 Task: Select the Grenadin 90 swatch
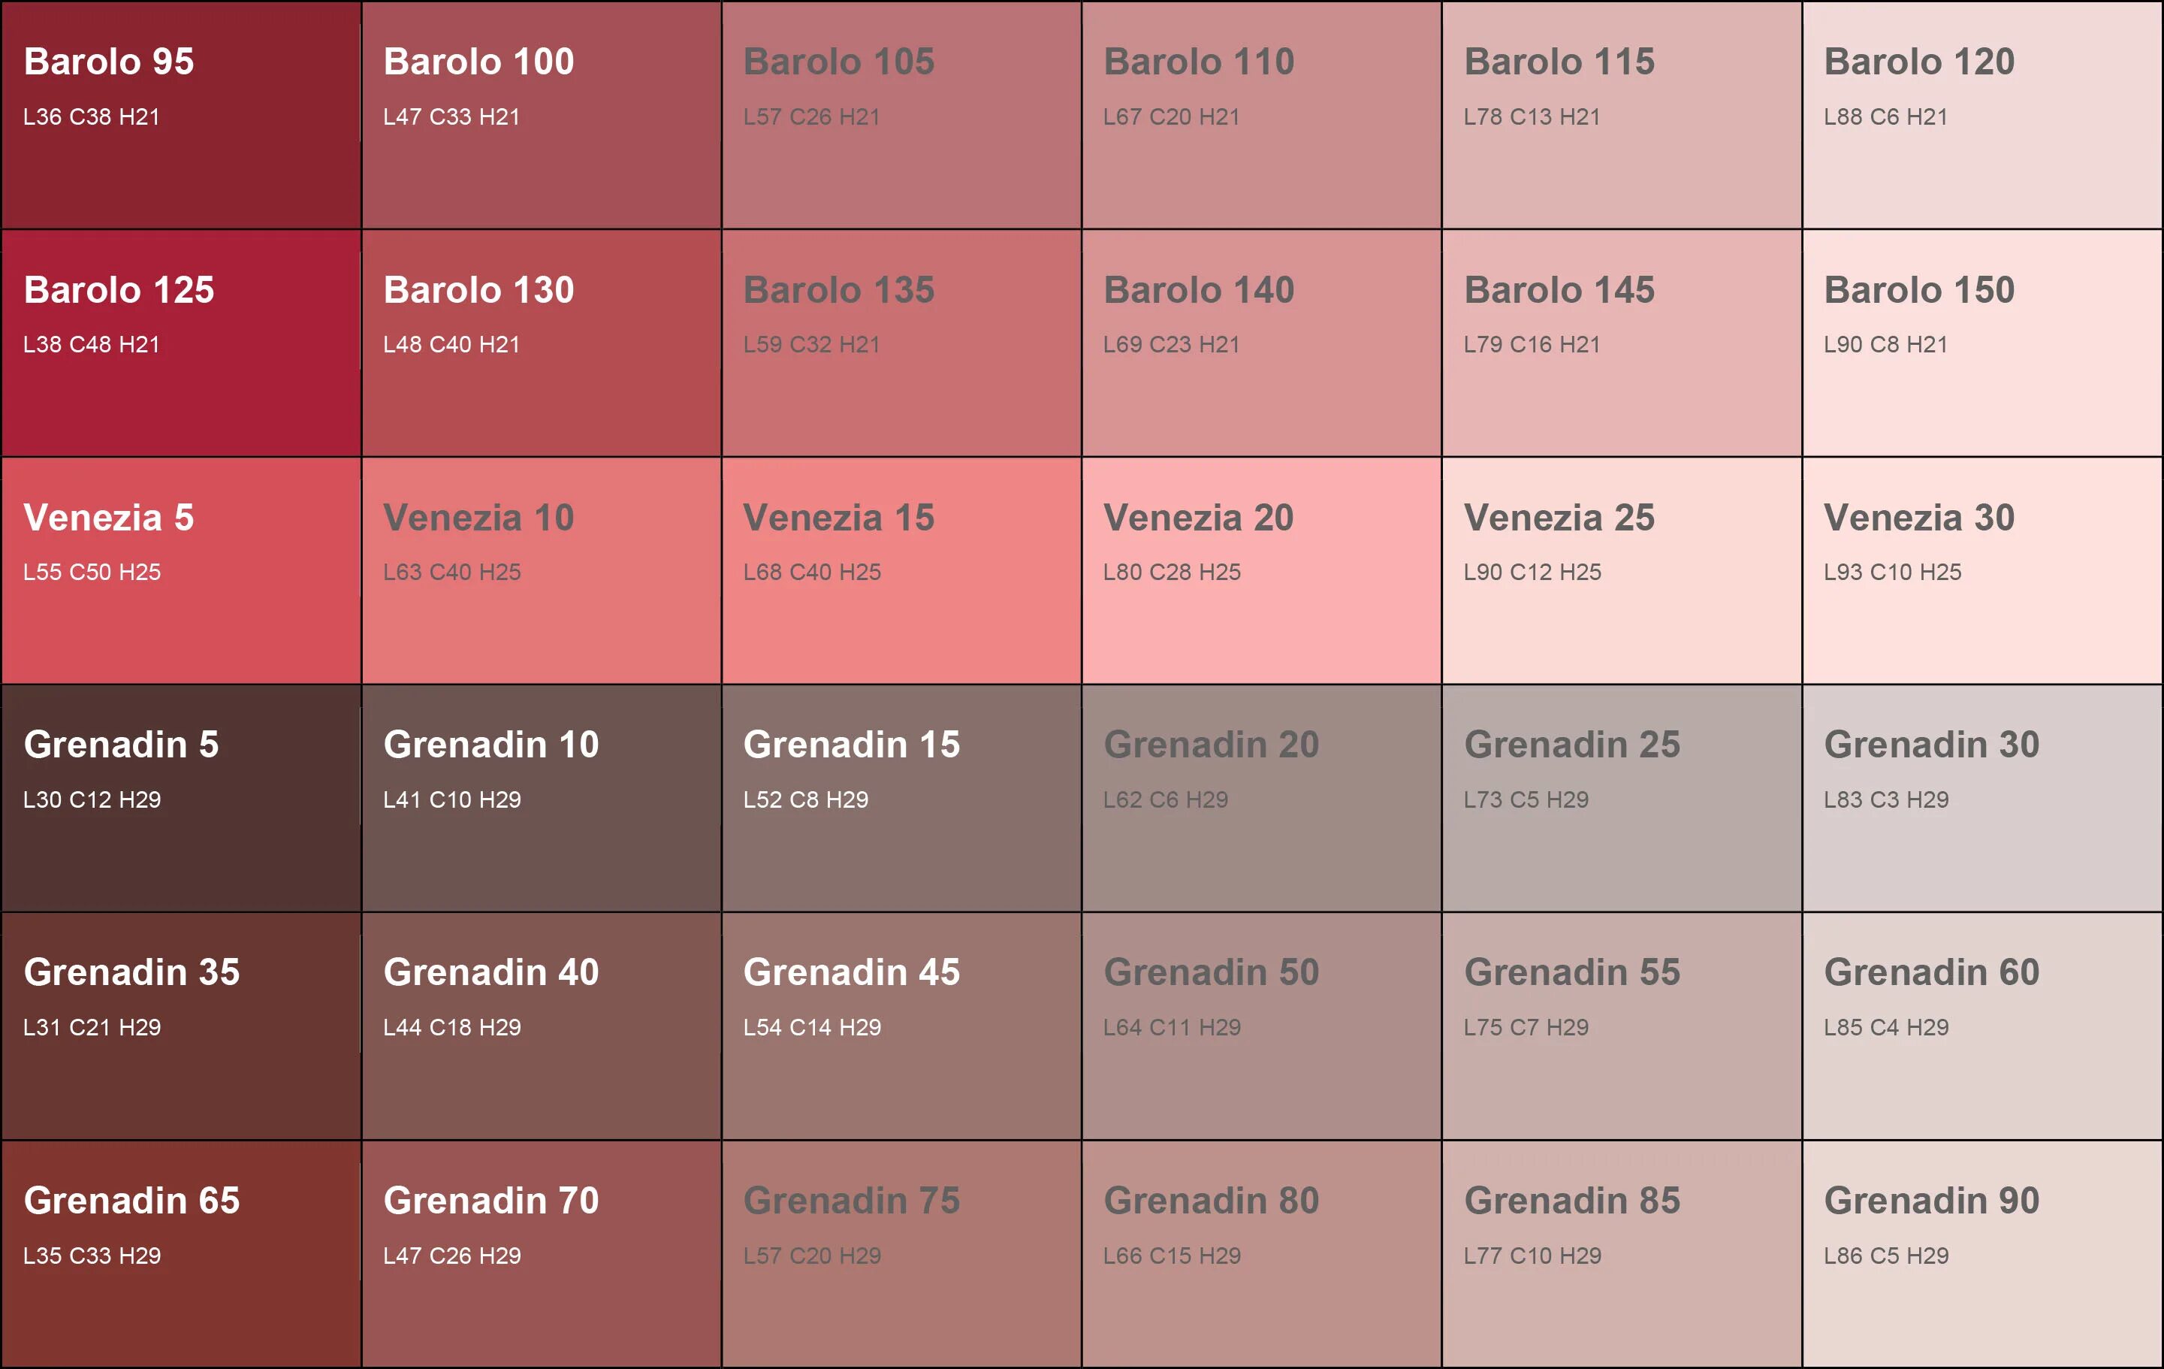pyautogui.click(x=1982, y=1254)
